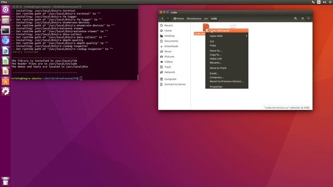
Task: Choose Move To... in the context menu
Action: tap(227, 51)
